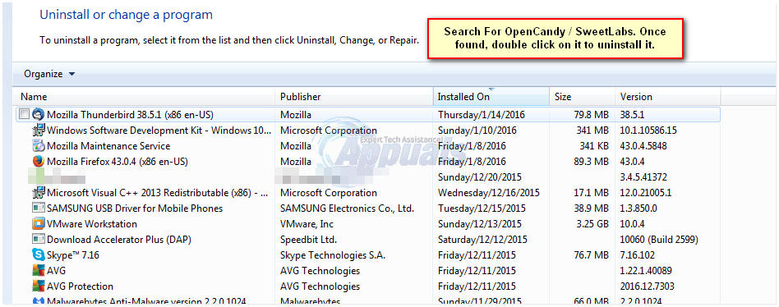The height and width of the screenshot is (307, 779).
Task: Click the Version column header
Action: coord(668,97)
